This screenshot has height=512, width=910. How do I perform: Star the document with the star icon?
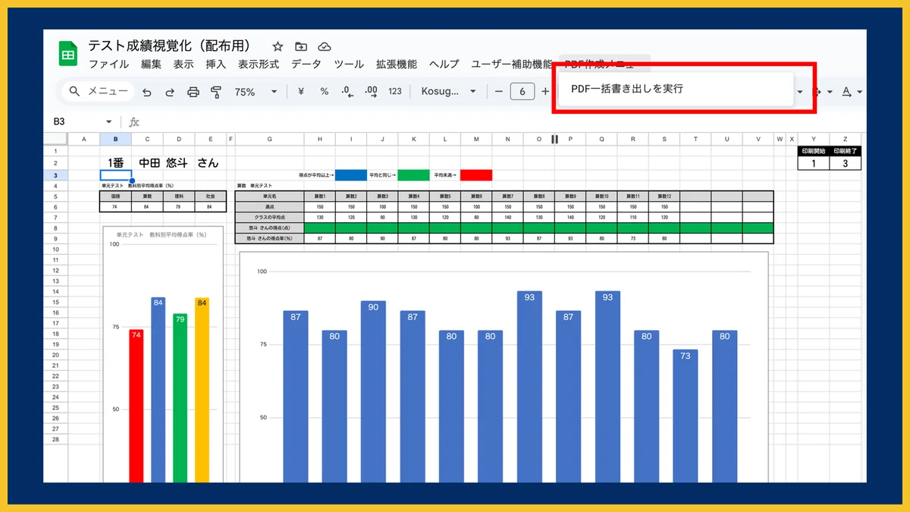[278, 46]
